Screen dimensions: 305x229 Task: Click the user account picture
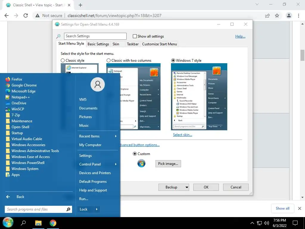pyautogui.click(x=98, y=84)
